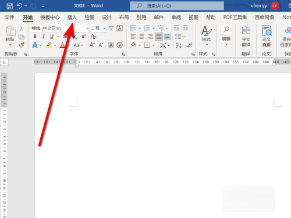Click the Save icon in title bar
Image resolution: width=291 pixels, height=218 pixels.
click(9, 6)
